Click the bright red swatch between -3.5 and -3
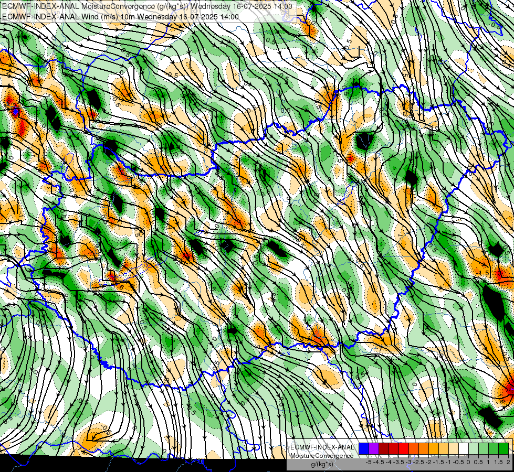 (x=404, y=448)
